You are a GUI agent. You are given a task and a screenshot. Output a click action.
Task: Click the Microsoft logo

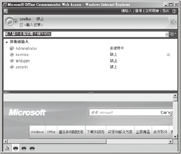27,112
